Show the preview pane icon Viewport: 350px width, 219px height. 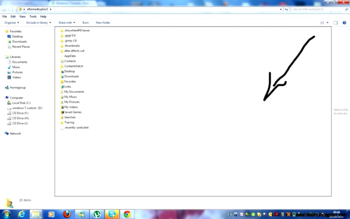335,23
